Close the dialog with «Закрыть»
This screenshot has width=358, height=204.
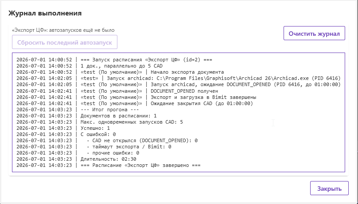coord(329,188)
